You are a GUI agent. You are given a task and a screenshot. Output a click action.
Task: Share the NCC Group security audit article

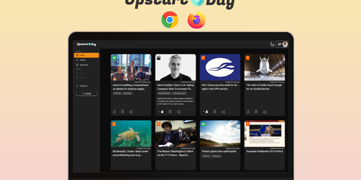pos(223,112)
